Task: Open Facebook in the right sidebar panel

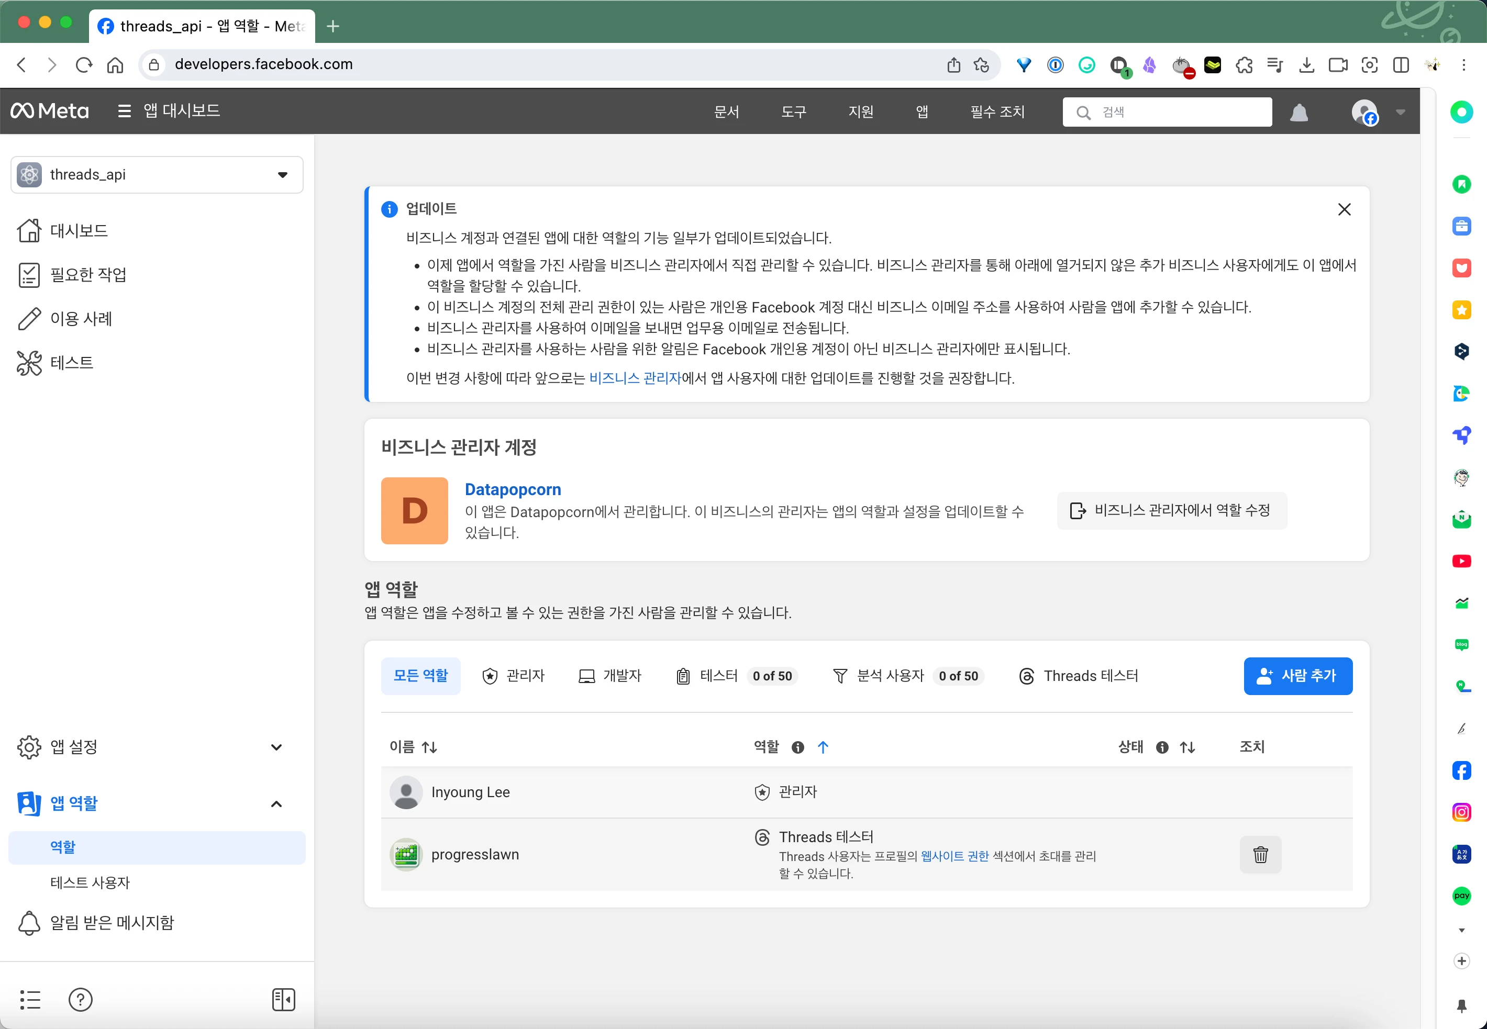Action: click(1461, 770)
